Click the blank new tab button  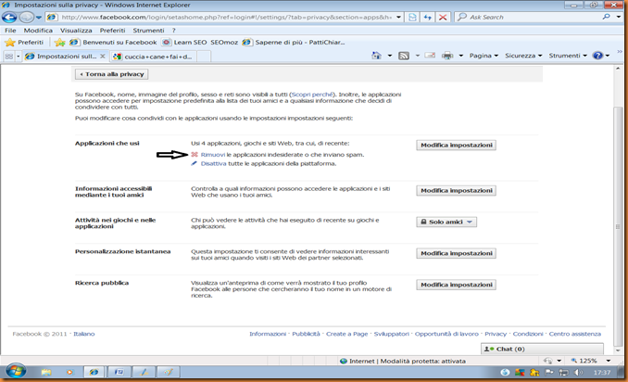point(204,57)
